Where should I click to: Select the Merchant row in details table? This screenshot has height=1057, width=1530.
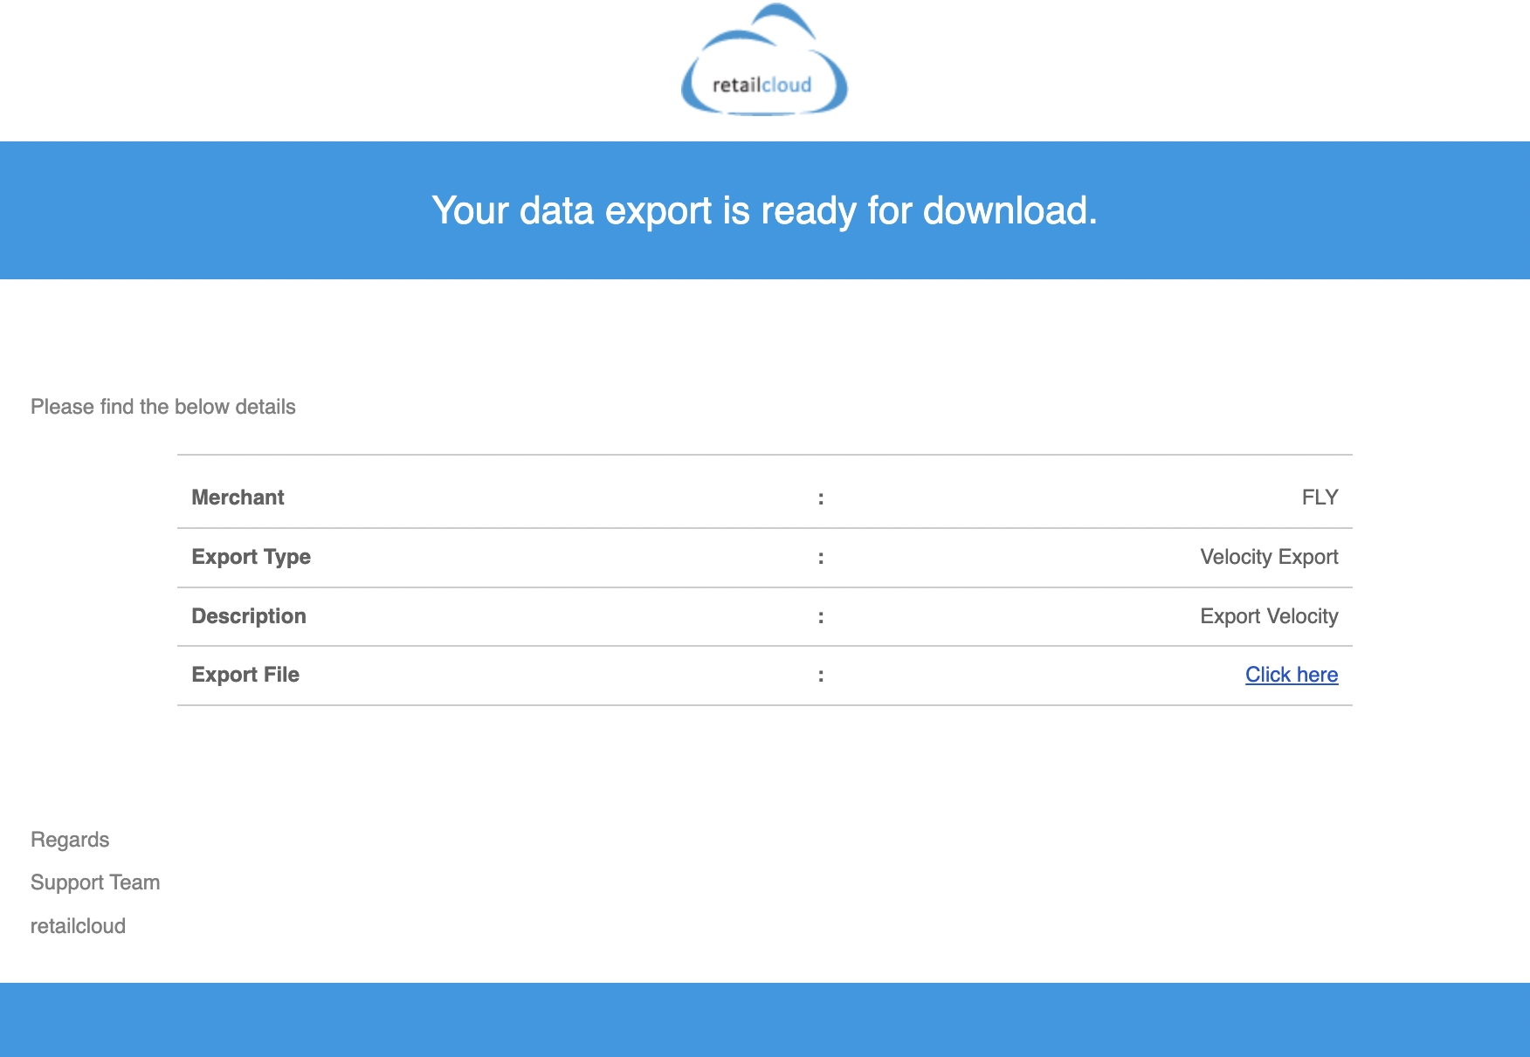764,497
